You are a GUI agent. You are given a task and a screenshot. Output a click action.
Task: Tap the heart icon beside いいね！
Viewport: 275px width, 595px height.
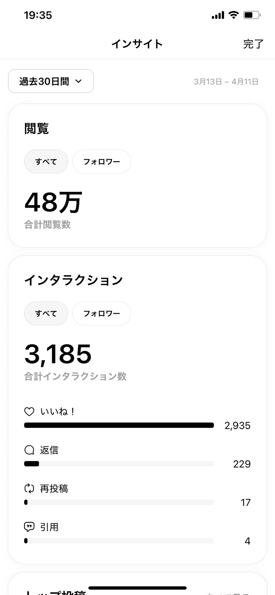(29, 411)
